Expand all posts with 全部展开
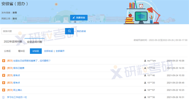The image size is (189, 100). click(x=60, y=51)
